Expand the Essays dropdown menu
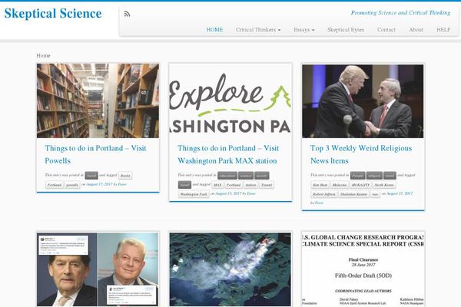This screenshot has width=461, height=307. point(303,30)
